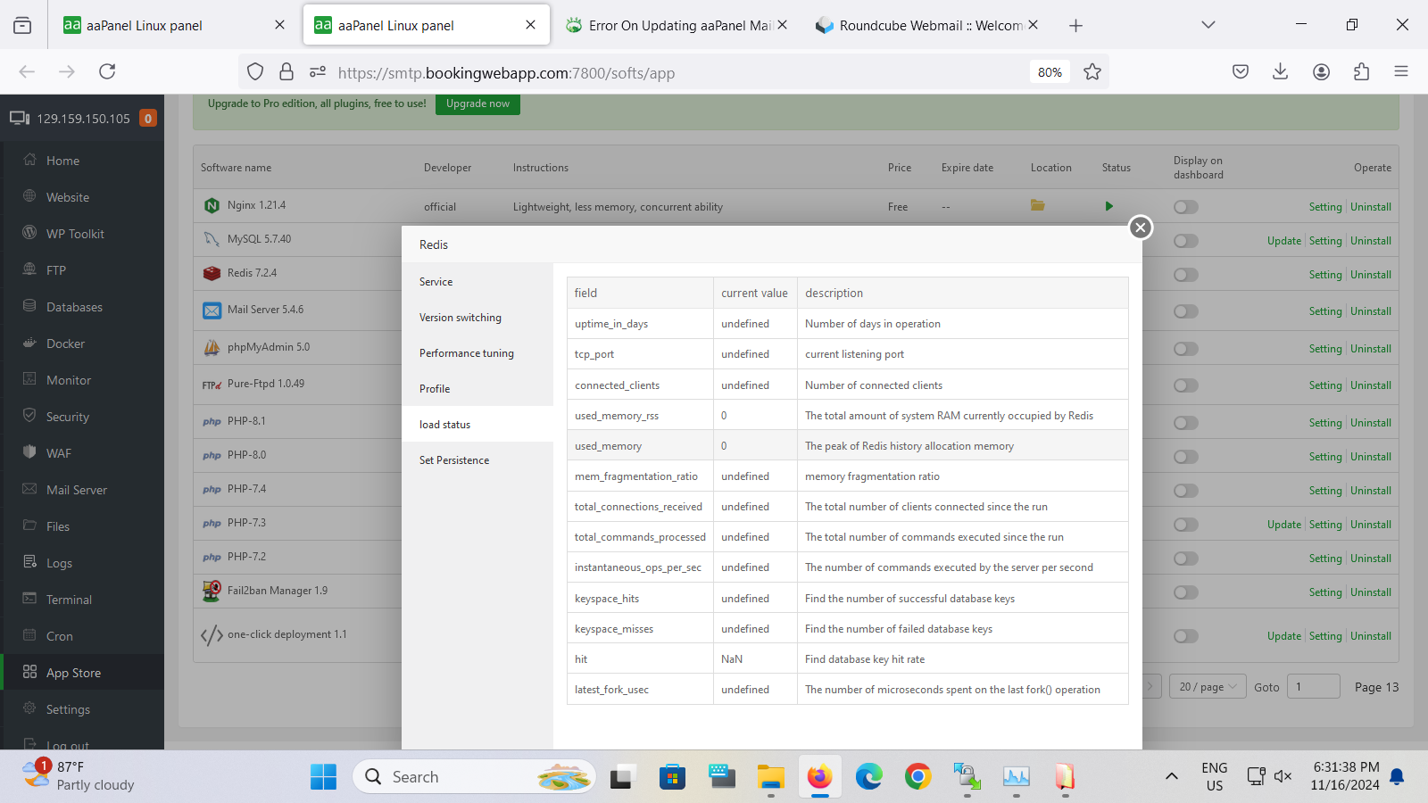
Task: Open the list all tabs dropdown
Action: [1208, 25]
